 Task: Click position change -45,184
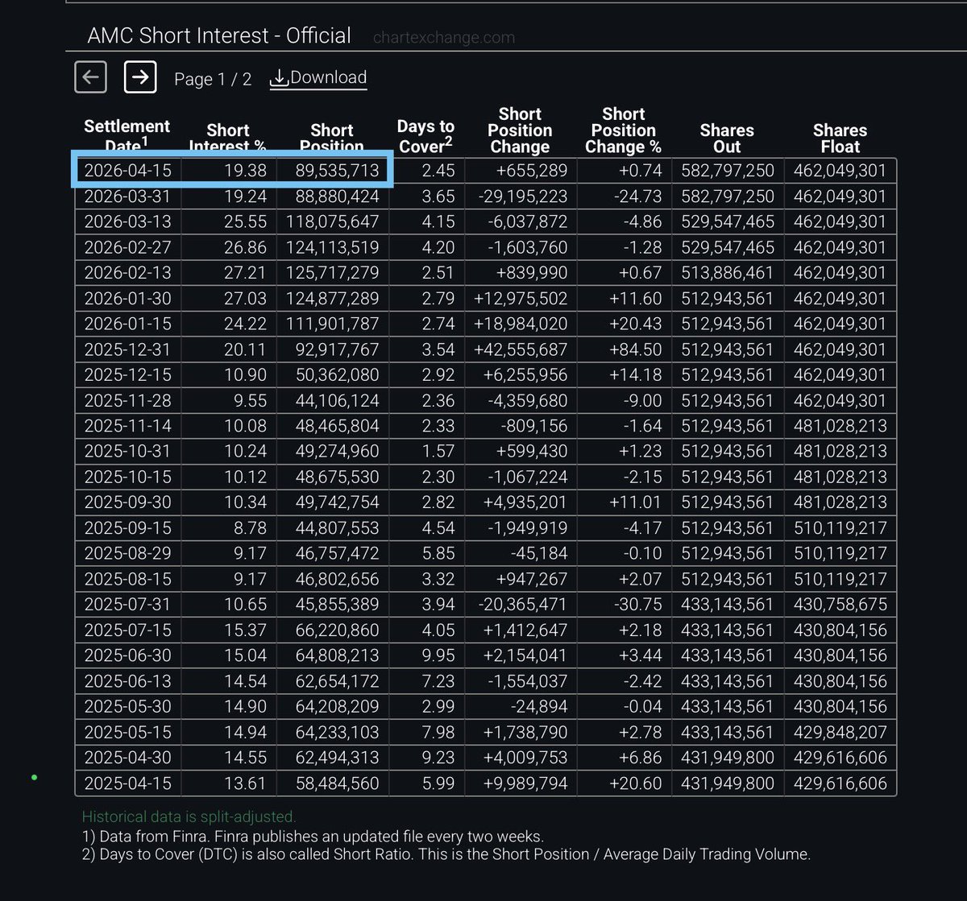(x=539, y=553)
